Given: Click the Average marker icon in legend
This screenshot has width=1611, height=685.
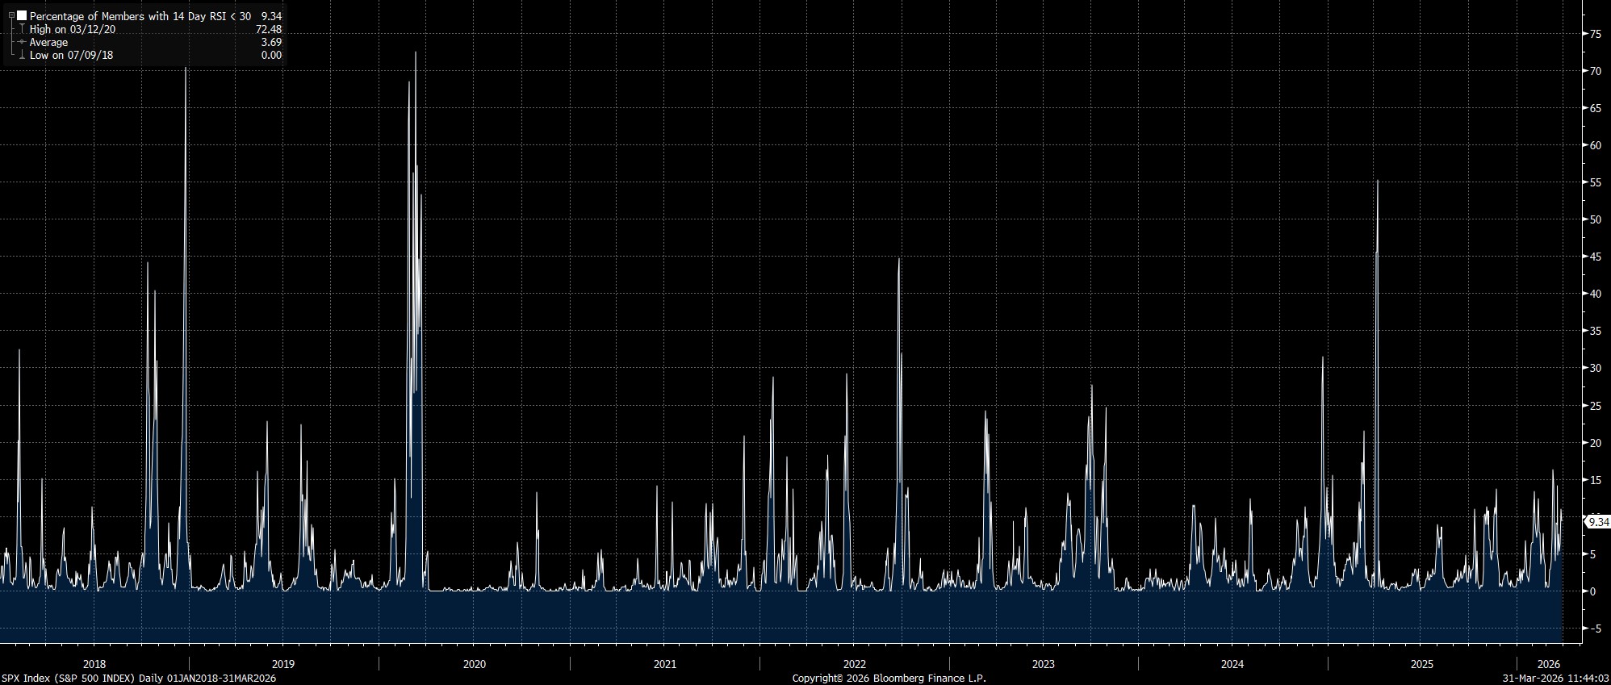Looking at the screenshot, I should (x=22, y=42).
